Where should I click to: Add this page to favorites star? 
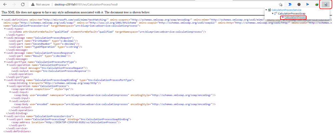pyautogui.click(x=281, y=4)
